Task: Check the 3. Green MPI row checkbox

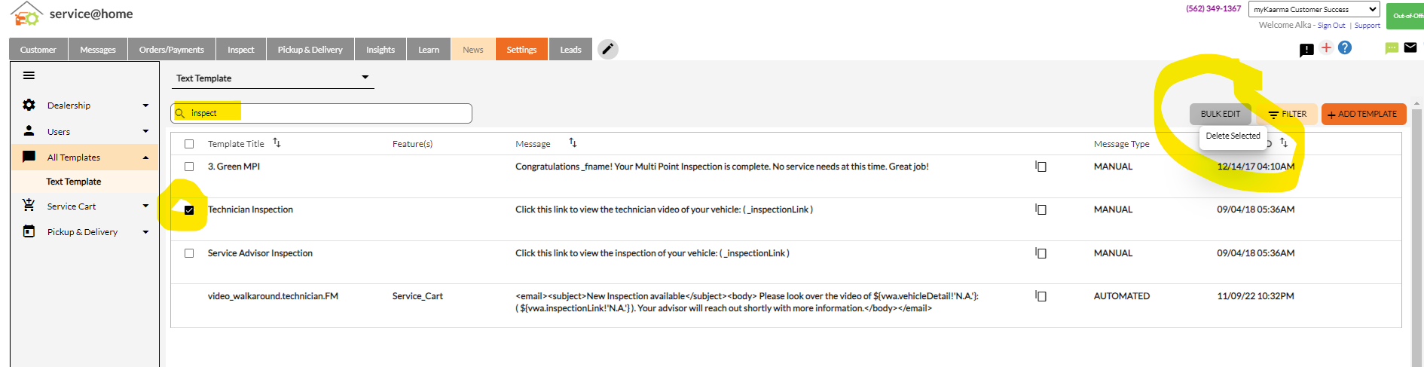Action: 189,167
